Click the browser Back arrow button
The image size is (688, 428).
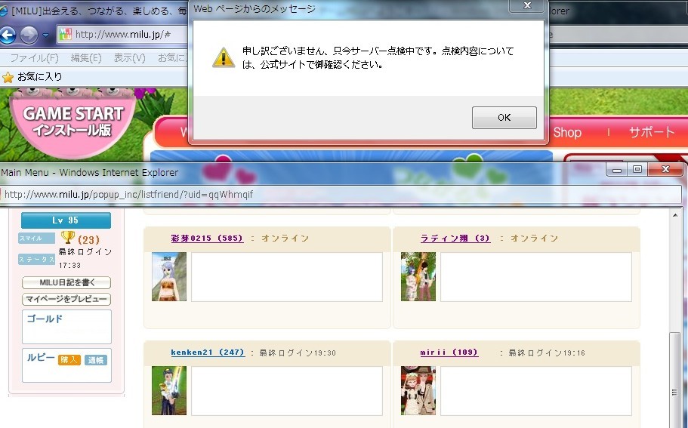8,35
